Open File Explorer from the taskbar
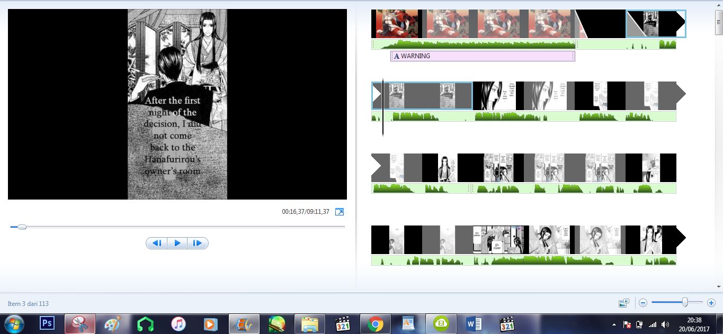723x334 pixels. (x=309, y=323)
